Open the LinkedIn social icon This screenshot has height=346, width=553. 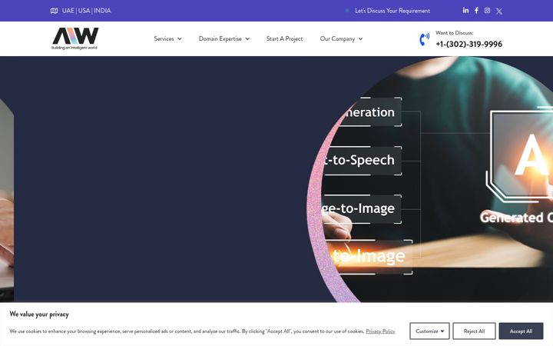coord(465,10)
